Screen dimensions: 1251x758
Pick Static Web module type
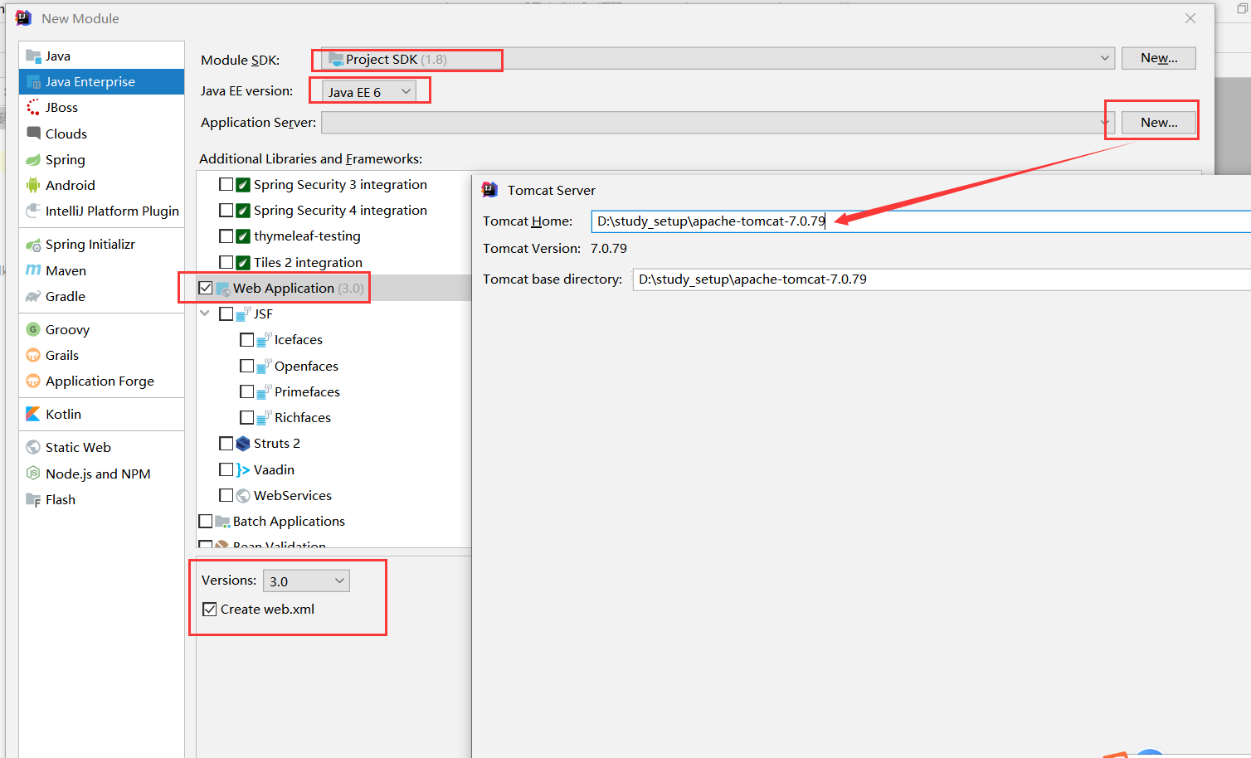101,447
